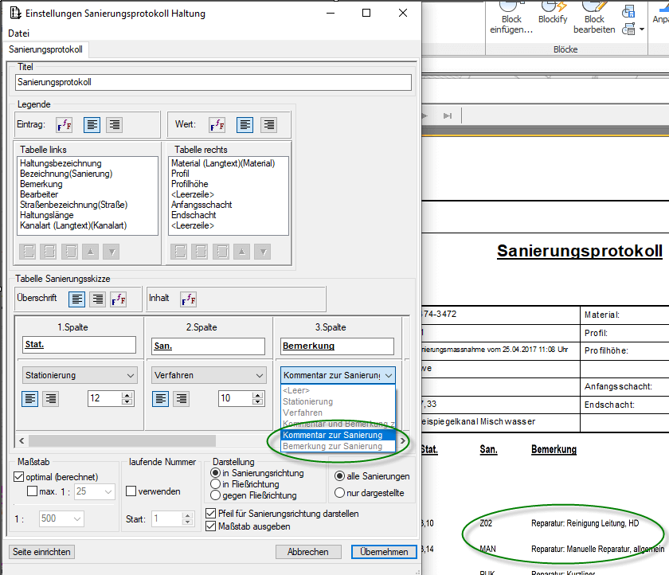Click the Übernehmen button
The height and width of the screenshot is (575, 669).
point(383,552)
